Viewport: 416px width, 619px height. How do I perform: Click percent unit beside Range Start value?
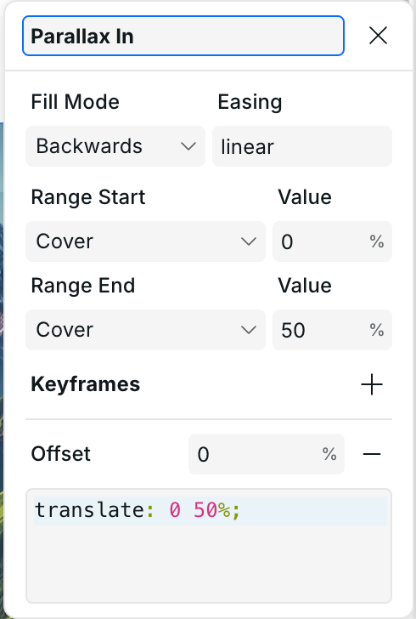377,241
